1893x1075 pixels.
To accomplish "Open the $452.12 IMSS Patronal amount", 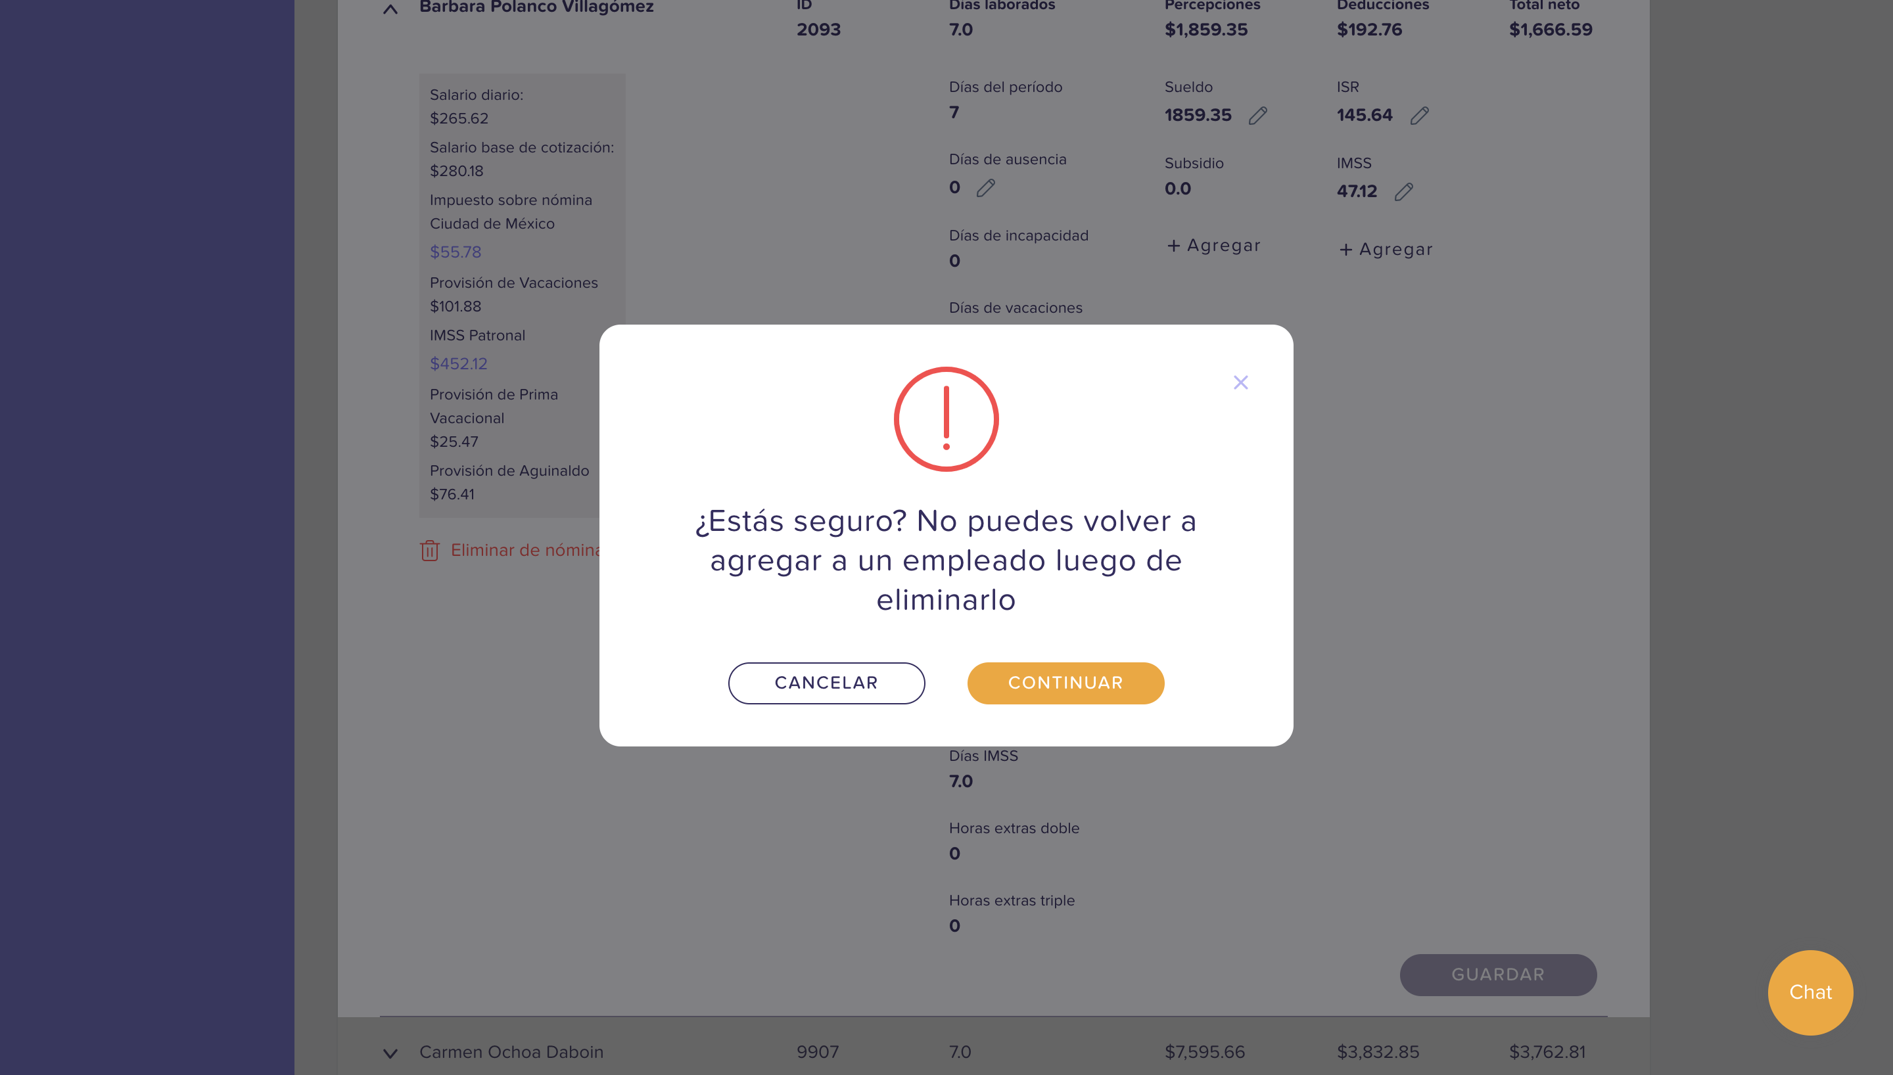I will tap(459, 363).
